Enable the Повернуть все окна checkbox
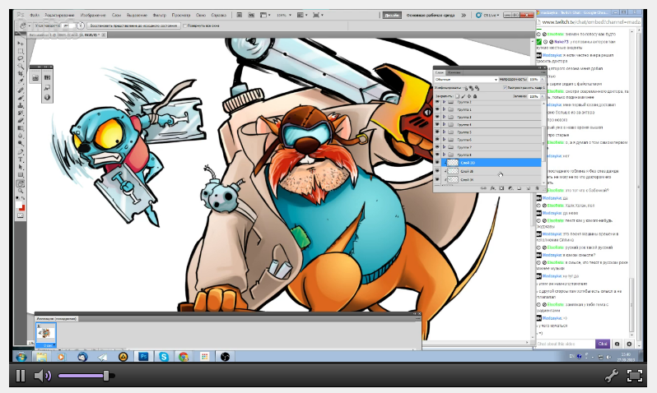657x393 pixels. click(184, 26)
